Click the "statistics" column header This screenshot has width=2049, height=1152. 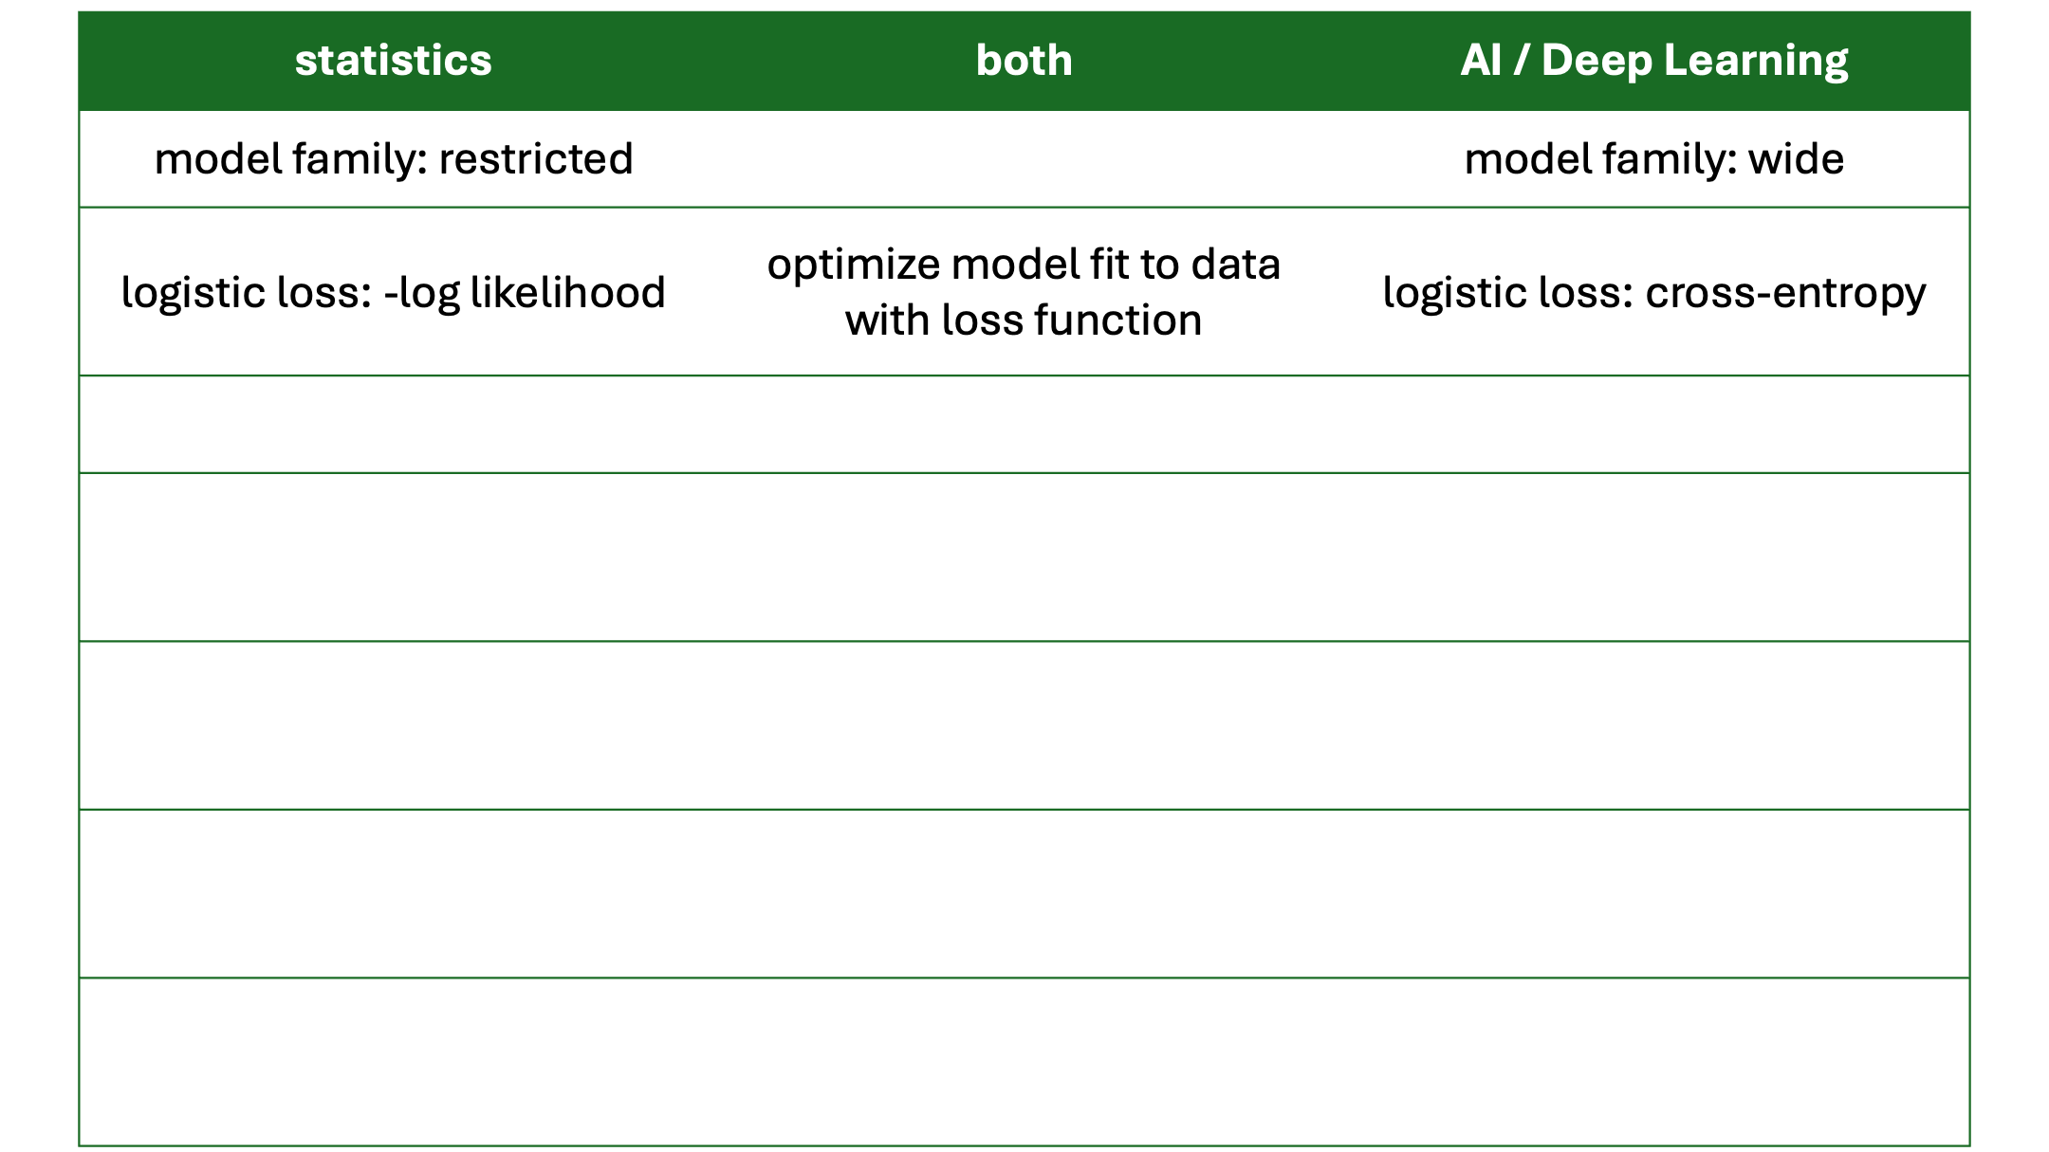point(393,61)
